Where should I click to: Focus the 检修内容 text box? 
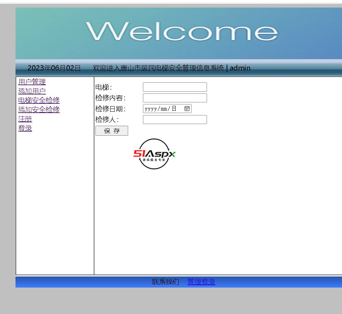point(175,98)
